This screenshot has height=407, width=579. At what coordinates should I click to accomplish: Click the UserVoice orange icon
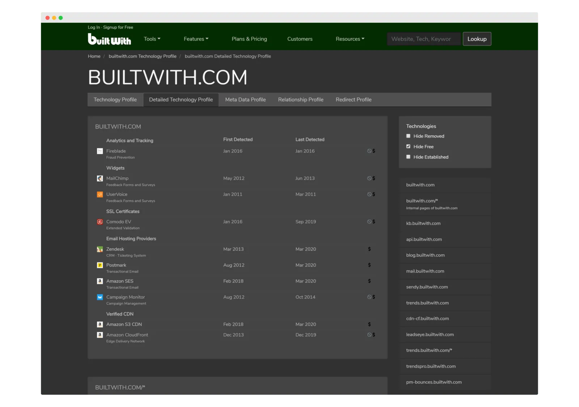pos(100,194)
